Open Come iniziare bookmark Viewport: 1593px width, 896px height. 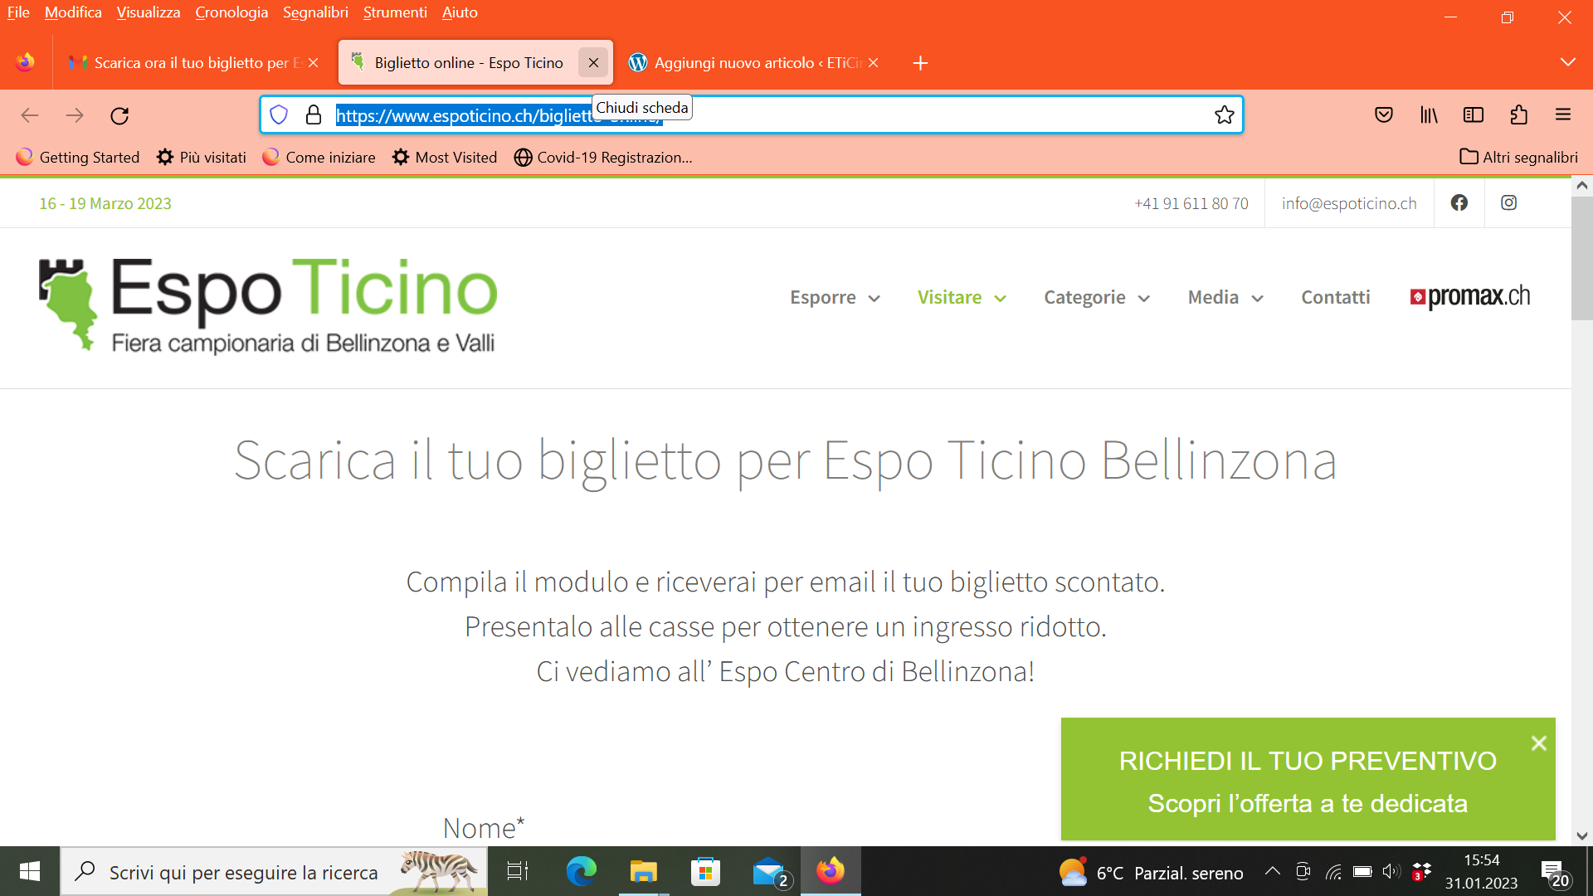pos(319,157)
